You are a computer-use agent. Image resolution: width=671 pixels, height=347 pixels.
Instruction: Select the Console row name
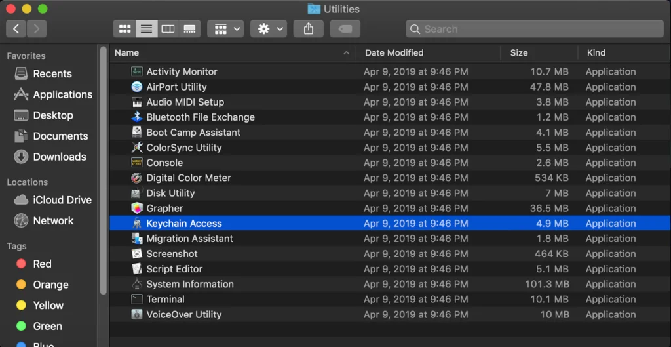(164, 163)
